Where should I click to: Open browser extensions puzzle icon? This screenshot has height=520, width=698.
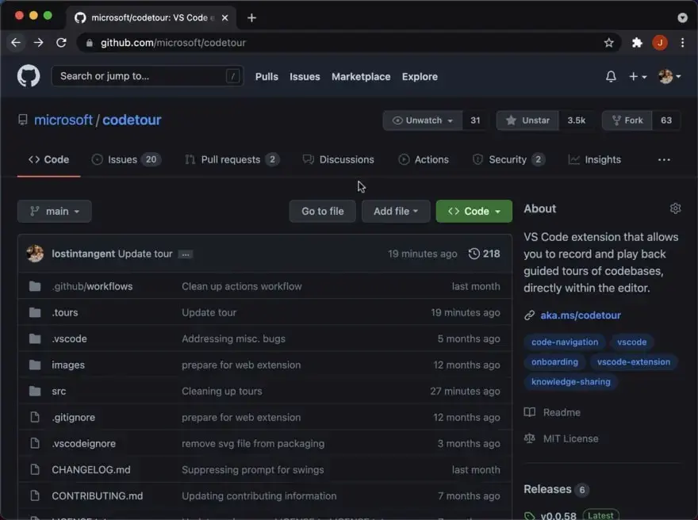tap(637, 43)
